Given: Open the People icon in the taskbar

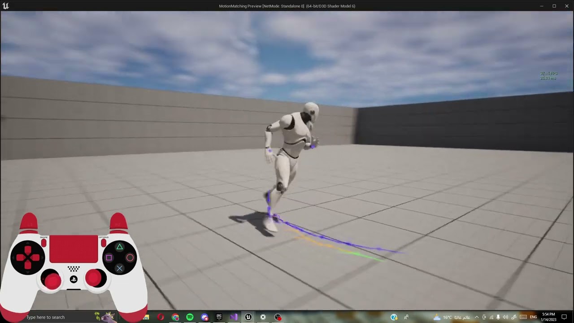Looking at the screenshot, I should point(406,317).
